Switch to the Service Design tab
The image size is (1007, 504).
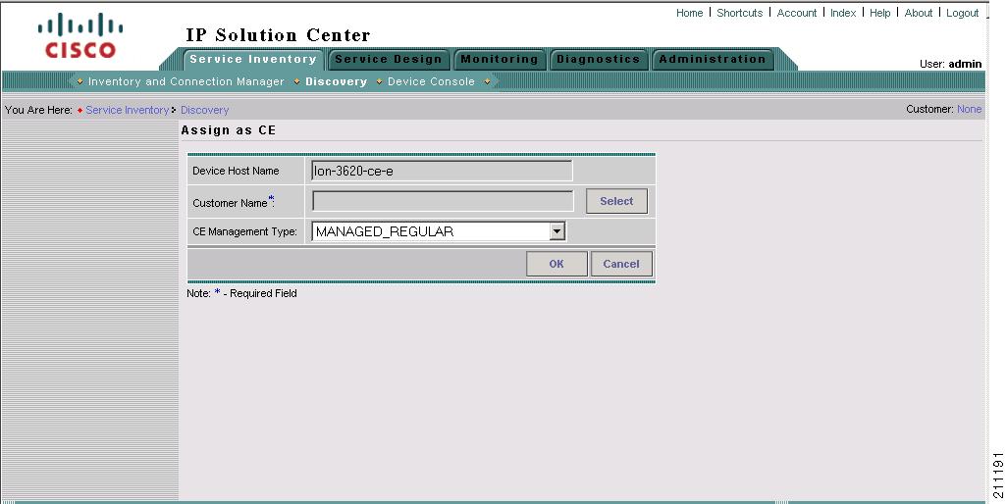coord(389,59)
